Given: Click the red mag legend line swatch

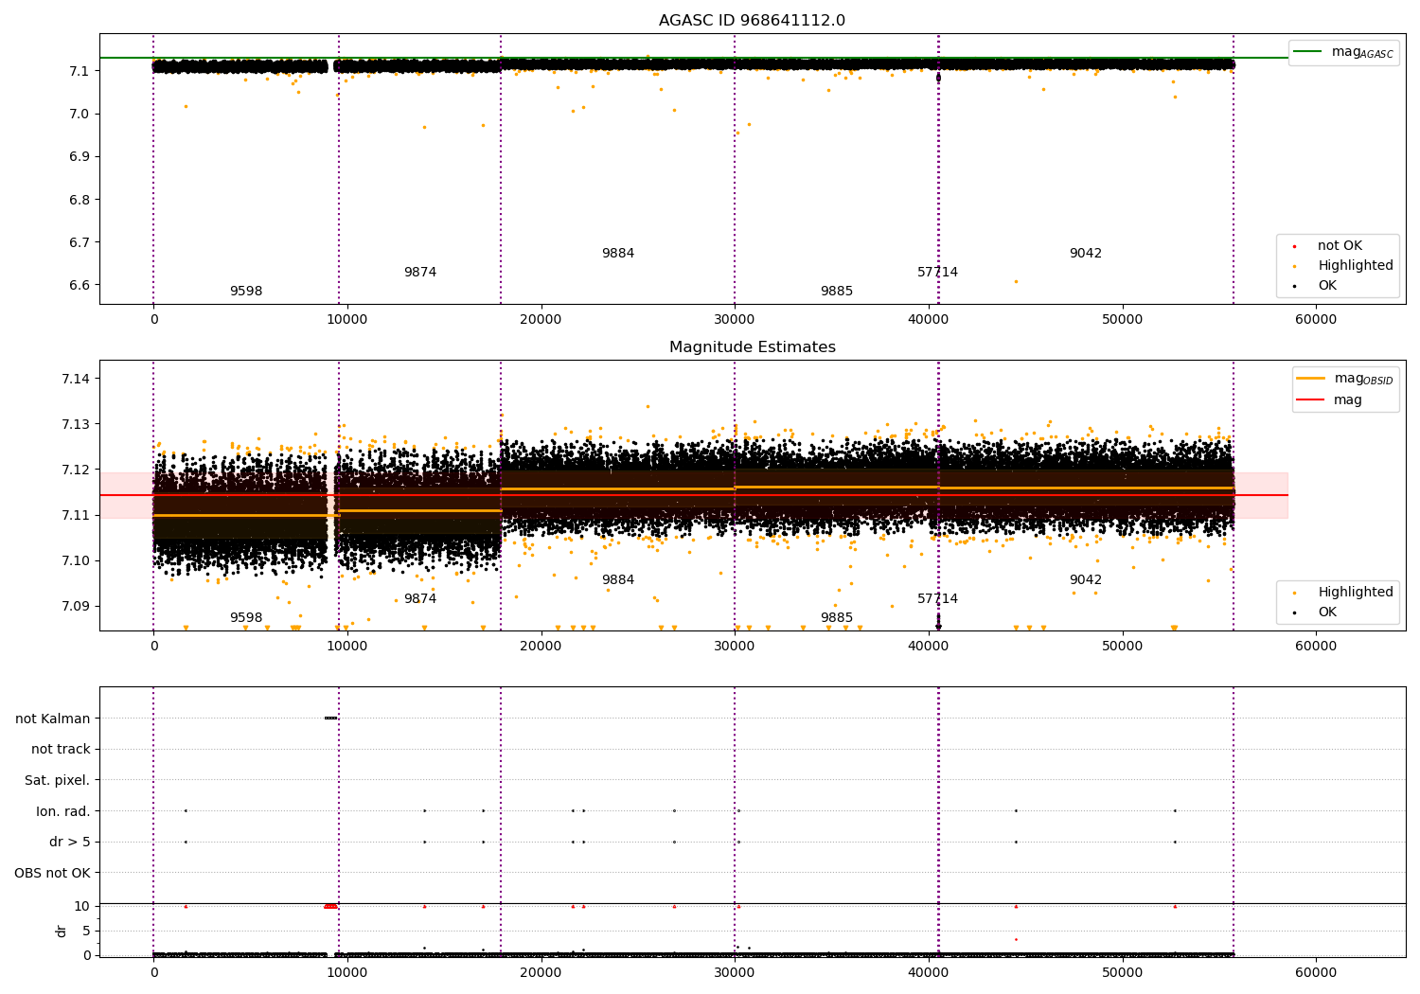Looking at the screenshot, I should [1311, 400].
